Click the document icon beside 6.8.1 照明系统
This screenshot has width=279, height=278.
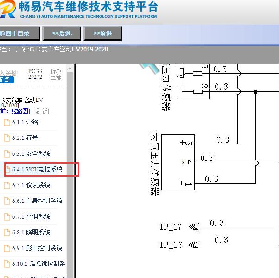tap(7, 233)
